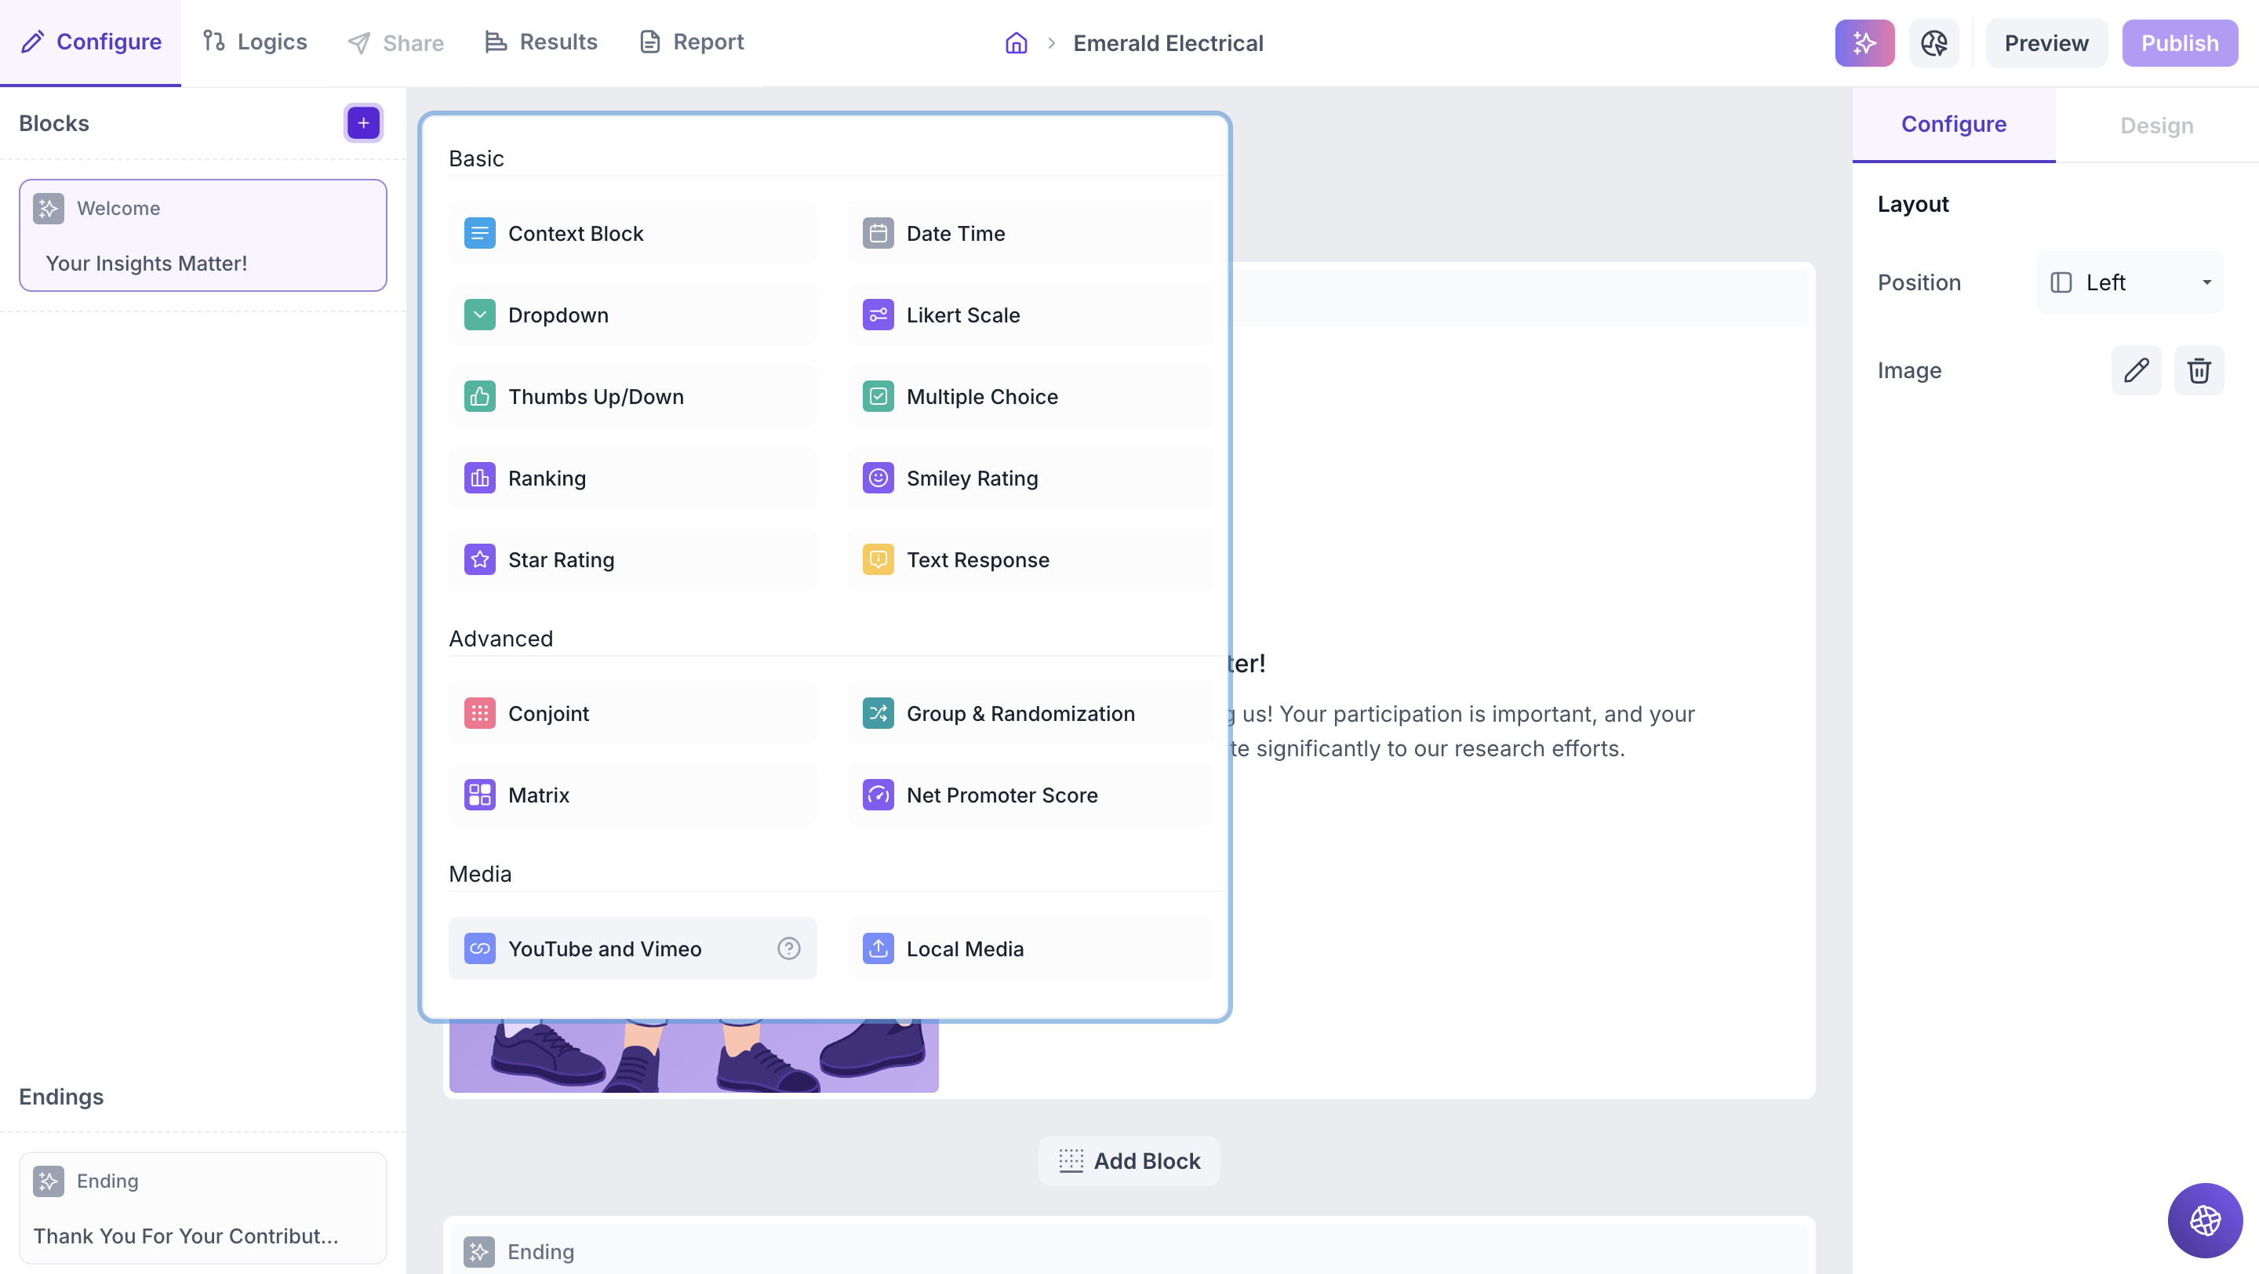Viewport: 2259px width, 1274px height.
Task: Select the top Configure tab
Action: click(x=91, y=42)
